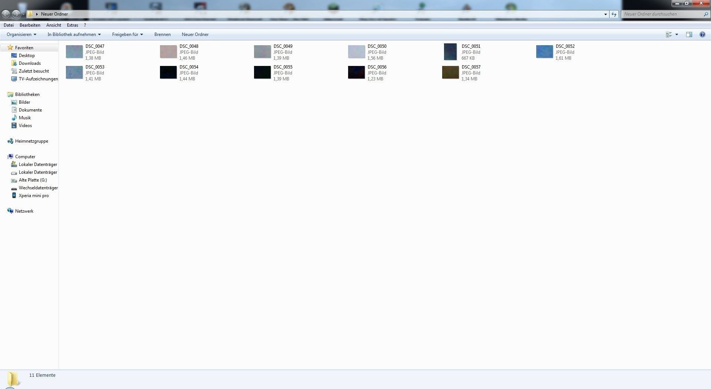Open the Musik library

[25, 118]
